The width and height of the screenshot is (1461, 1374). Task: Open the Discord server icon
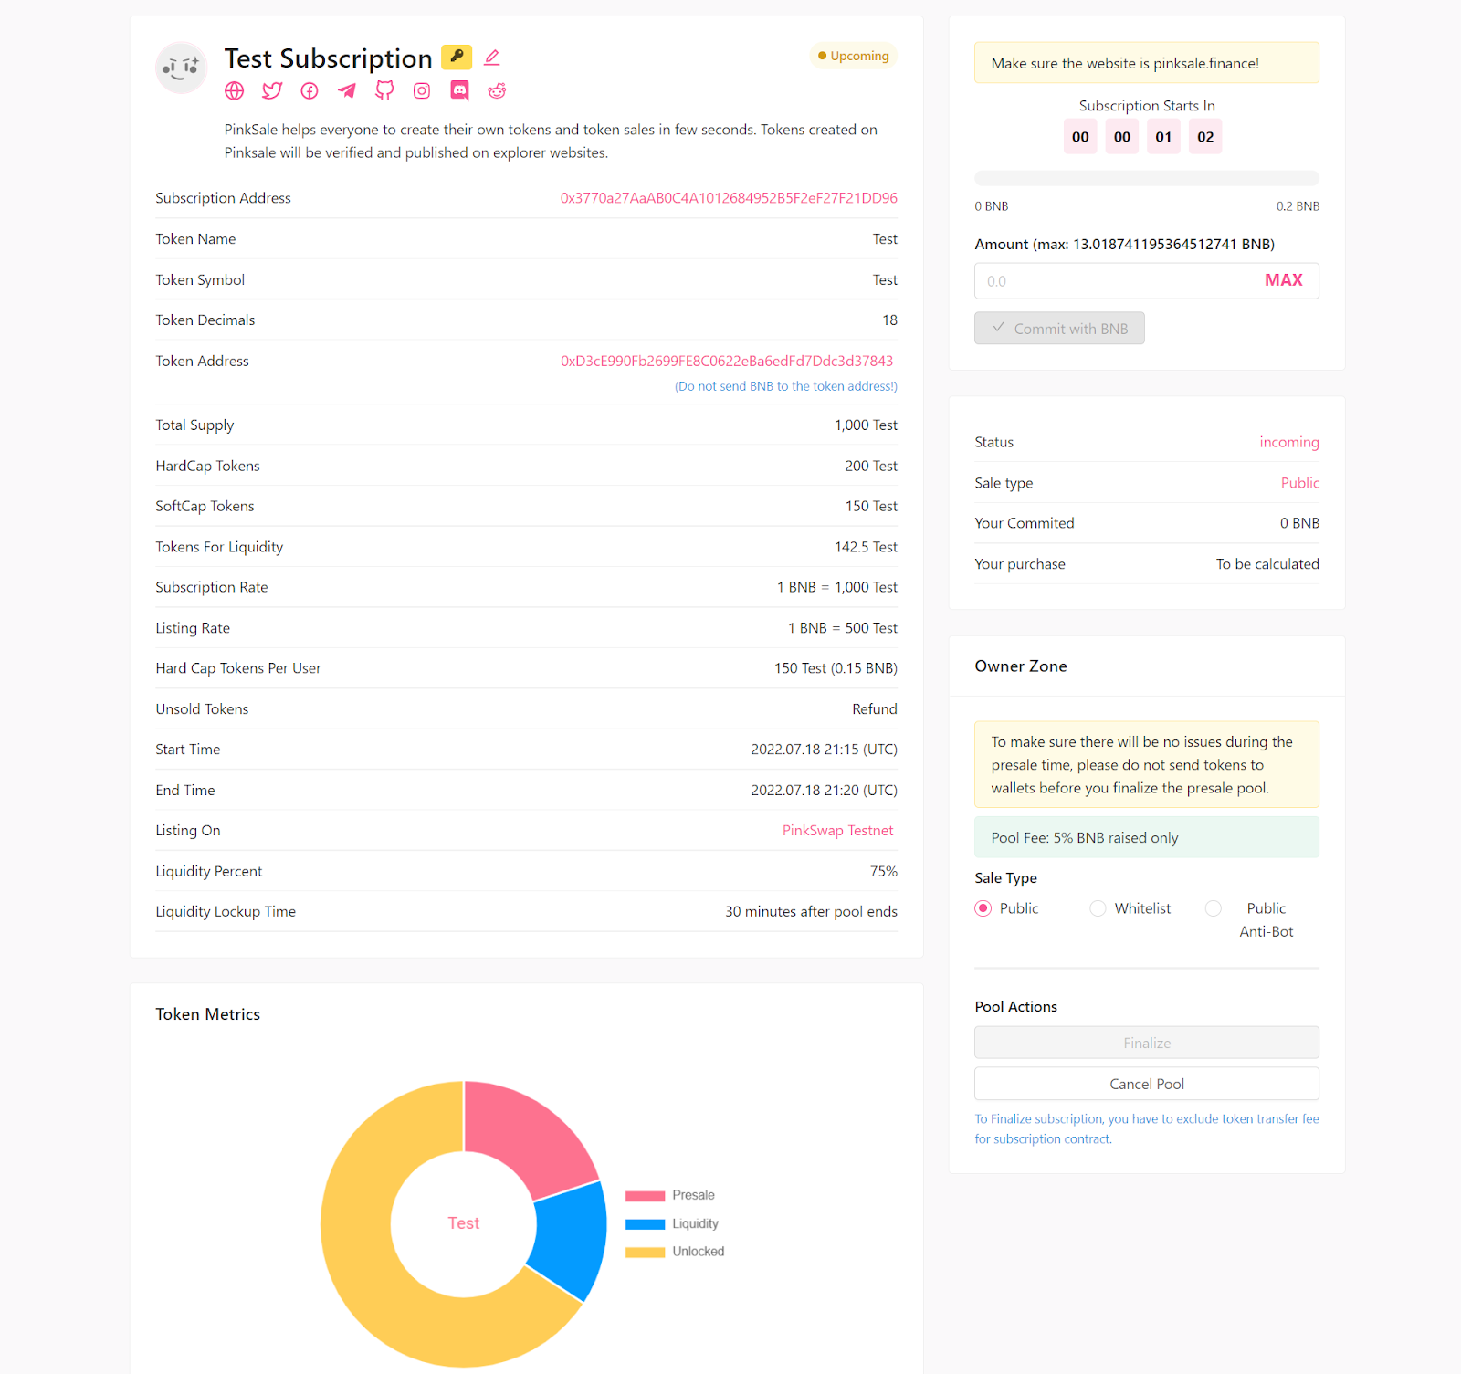coord(459,90)
